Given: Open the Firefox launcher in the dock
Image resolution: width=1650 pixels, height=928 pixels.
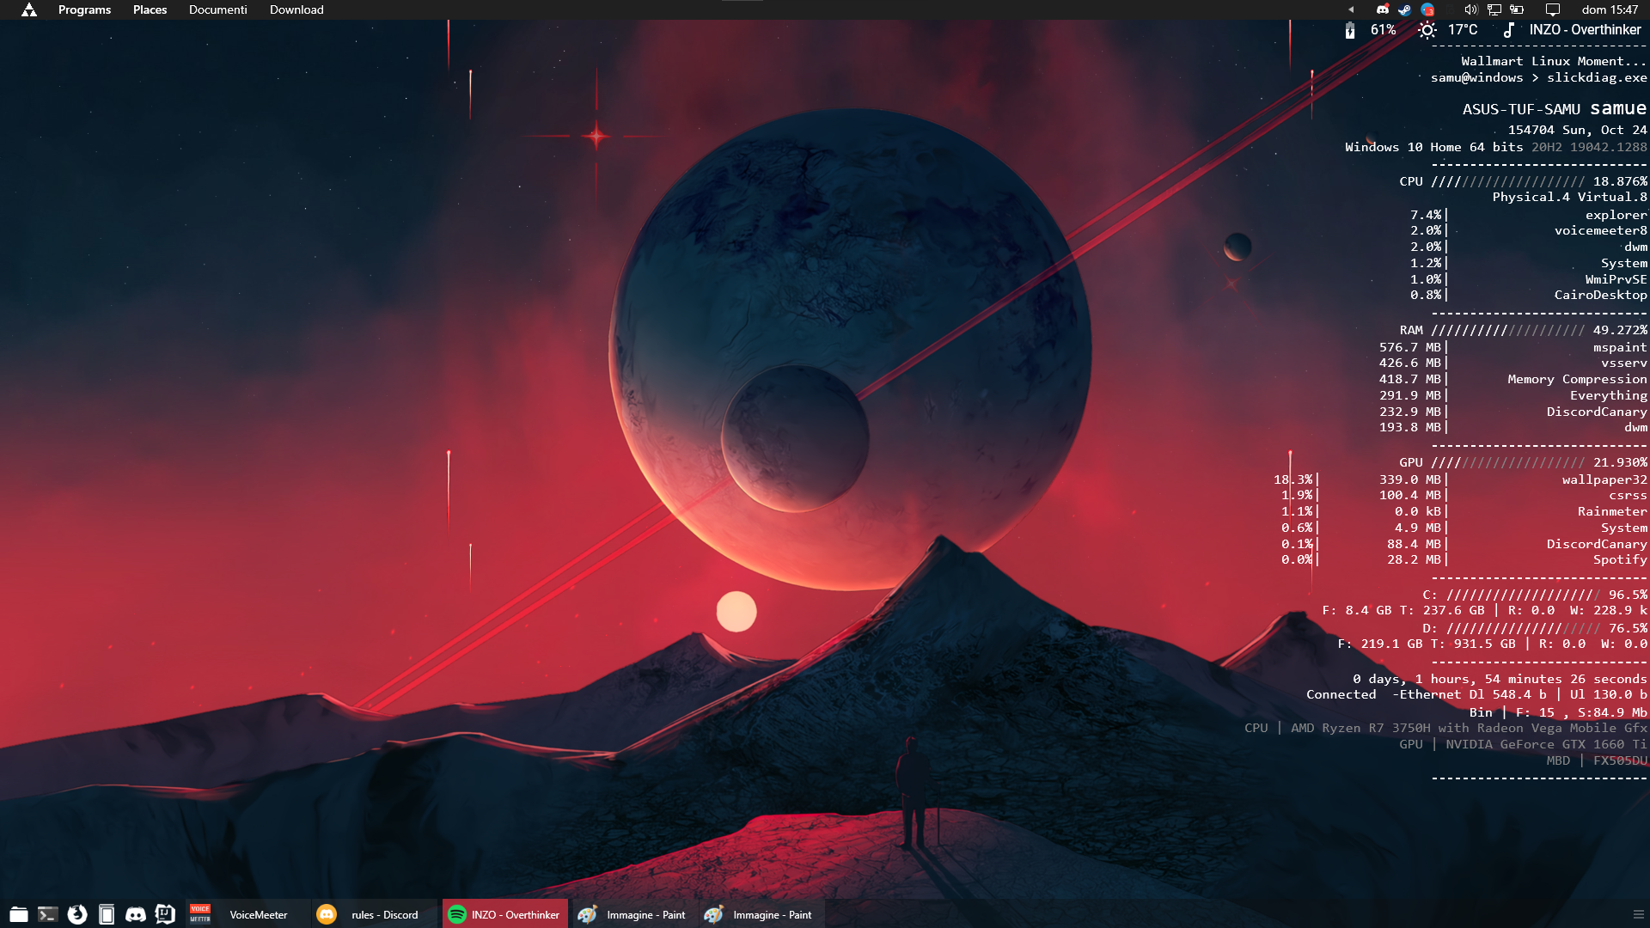Looking at the screenshot, I should [77, 914].
